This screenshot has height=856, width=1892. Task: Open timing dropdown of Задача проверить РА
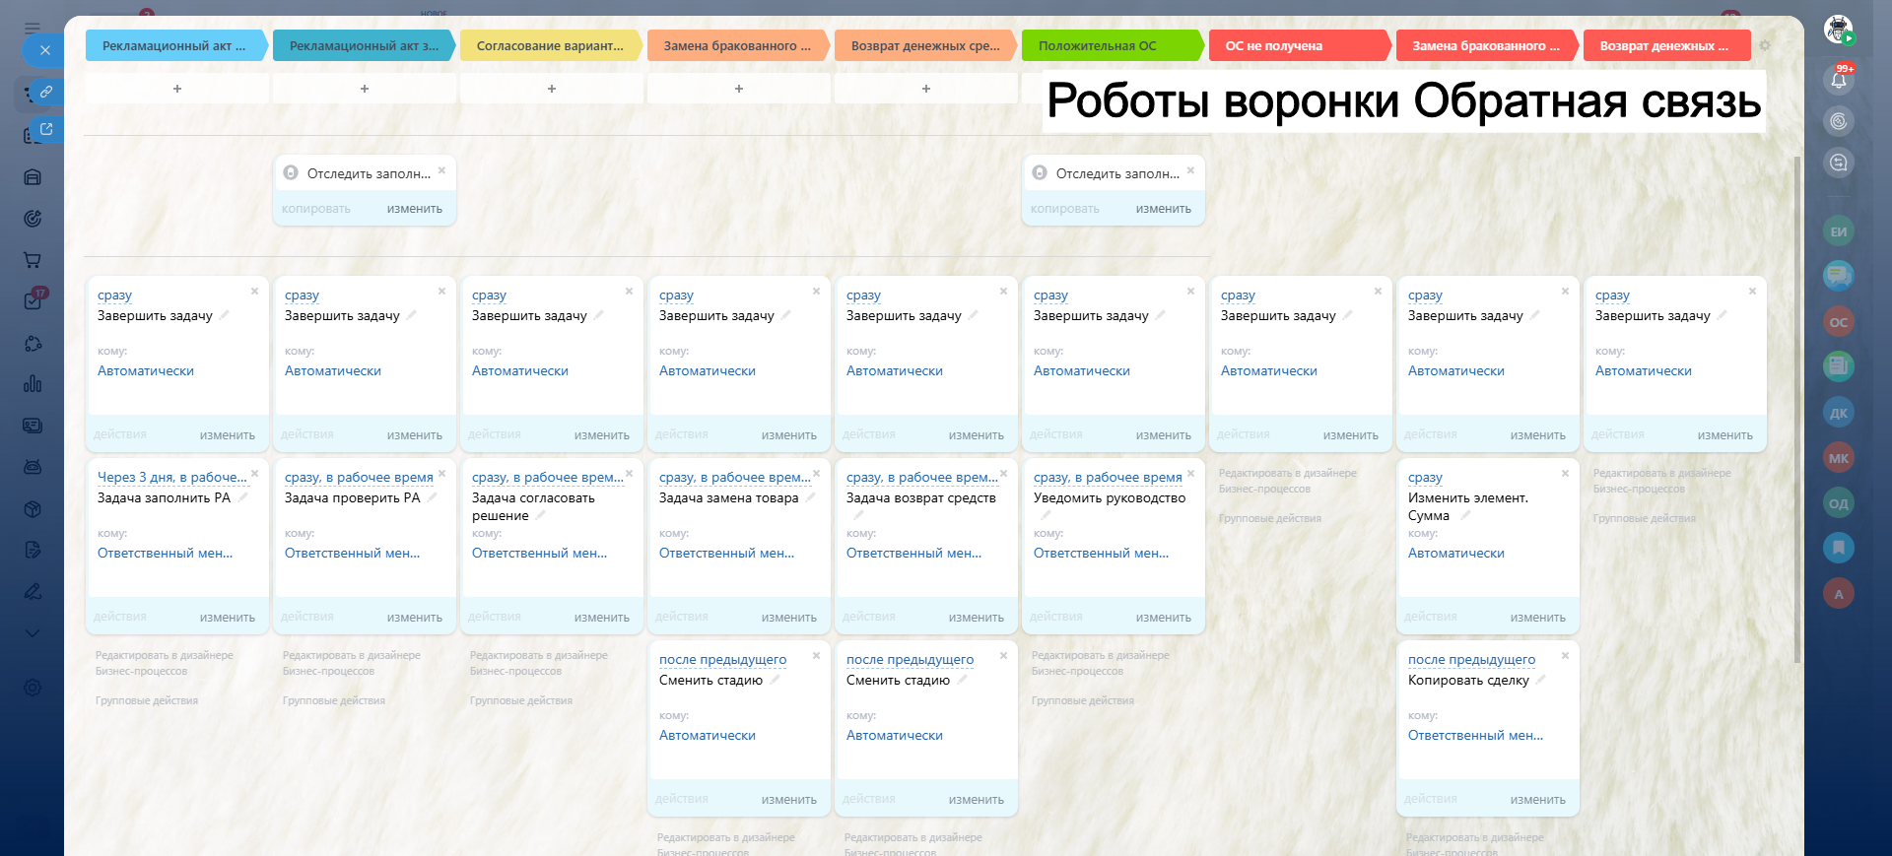(x=359, y=477)
